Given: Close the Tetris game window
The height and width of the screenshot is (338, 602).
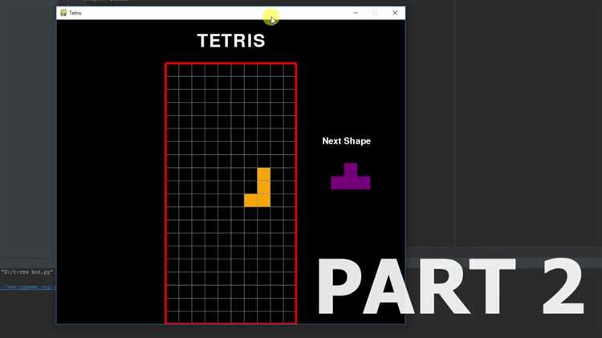Looking at the screenshot, I should click(395, 13).
